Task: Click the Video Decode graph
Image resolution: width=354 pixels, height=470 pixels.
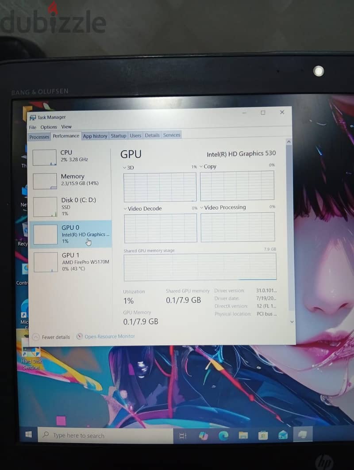Action: tap(161, 228)
